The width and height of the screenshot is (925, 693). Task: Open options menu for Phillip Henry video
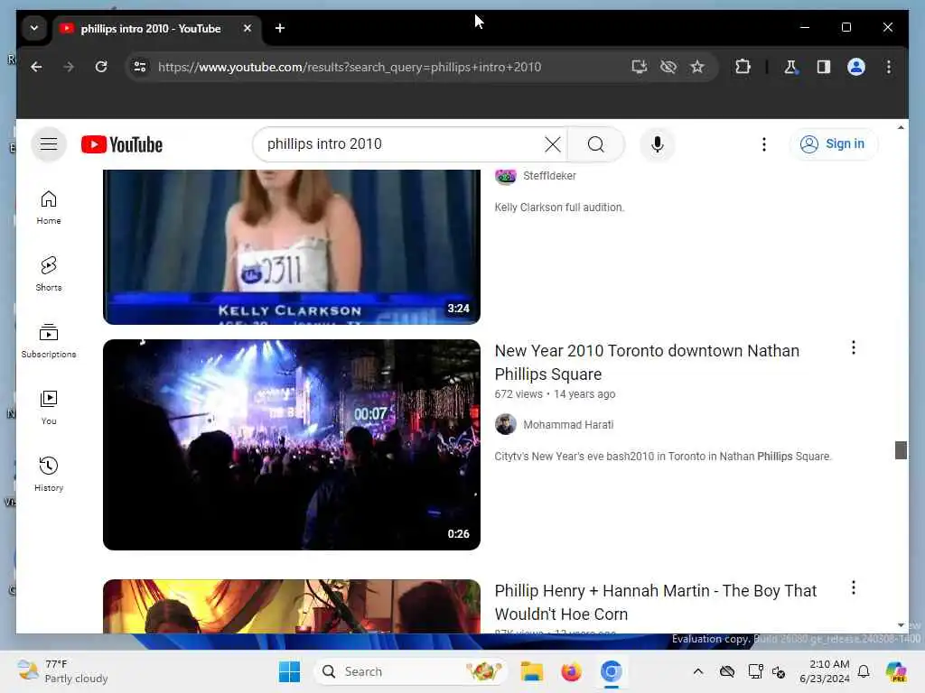tap(853, 587)
